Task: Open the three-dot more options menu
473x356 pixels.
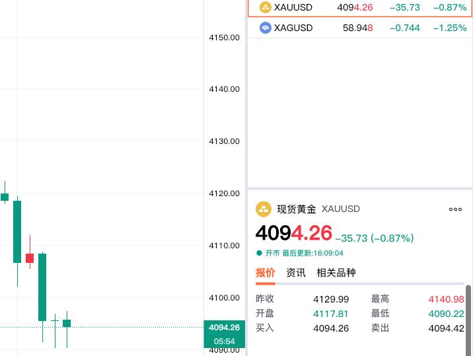Action: (x=455, y=209)
